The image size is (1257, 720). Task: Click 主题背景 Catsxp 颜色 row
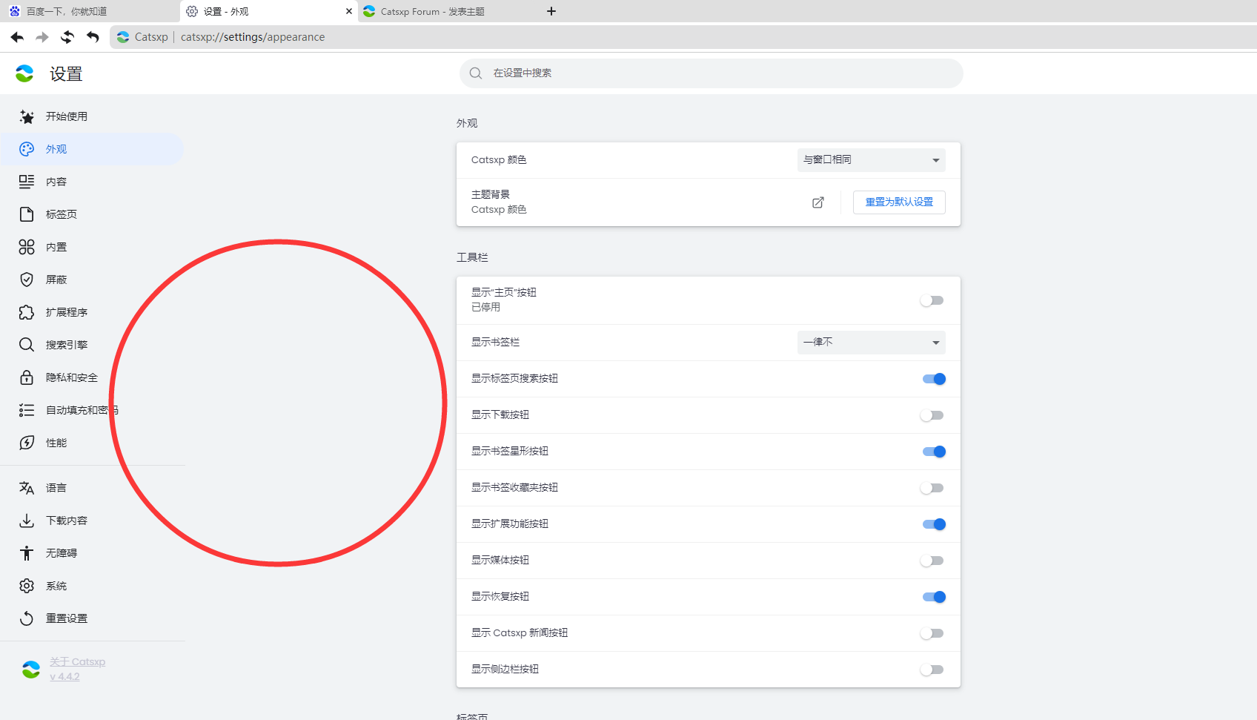[709, 202]
